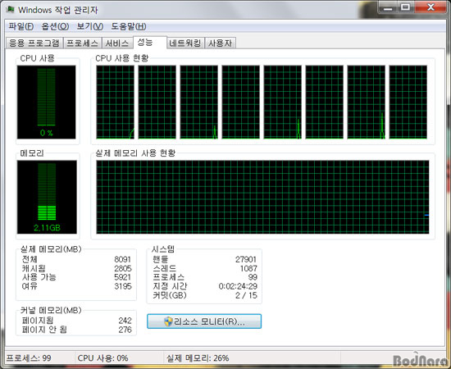Switch to the 프로세스 tab

click(83, 43)
